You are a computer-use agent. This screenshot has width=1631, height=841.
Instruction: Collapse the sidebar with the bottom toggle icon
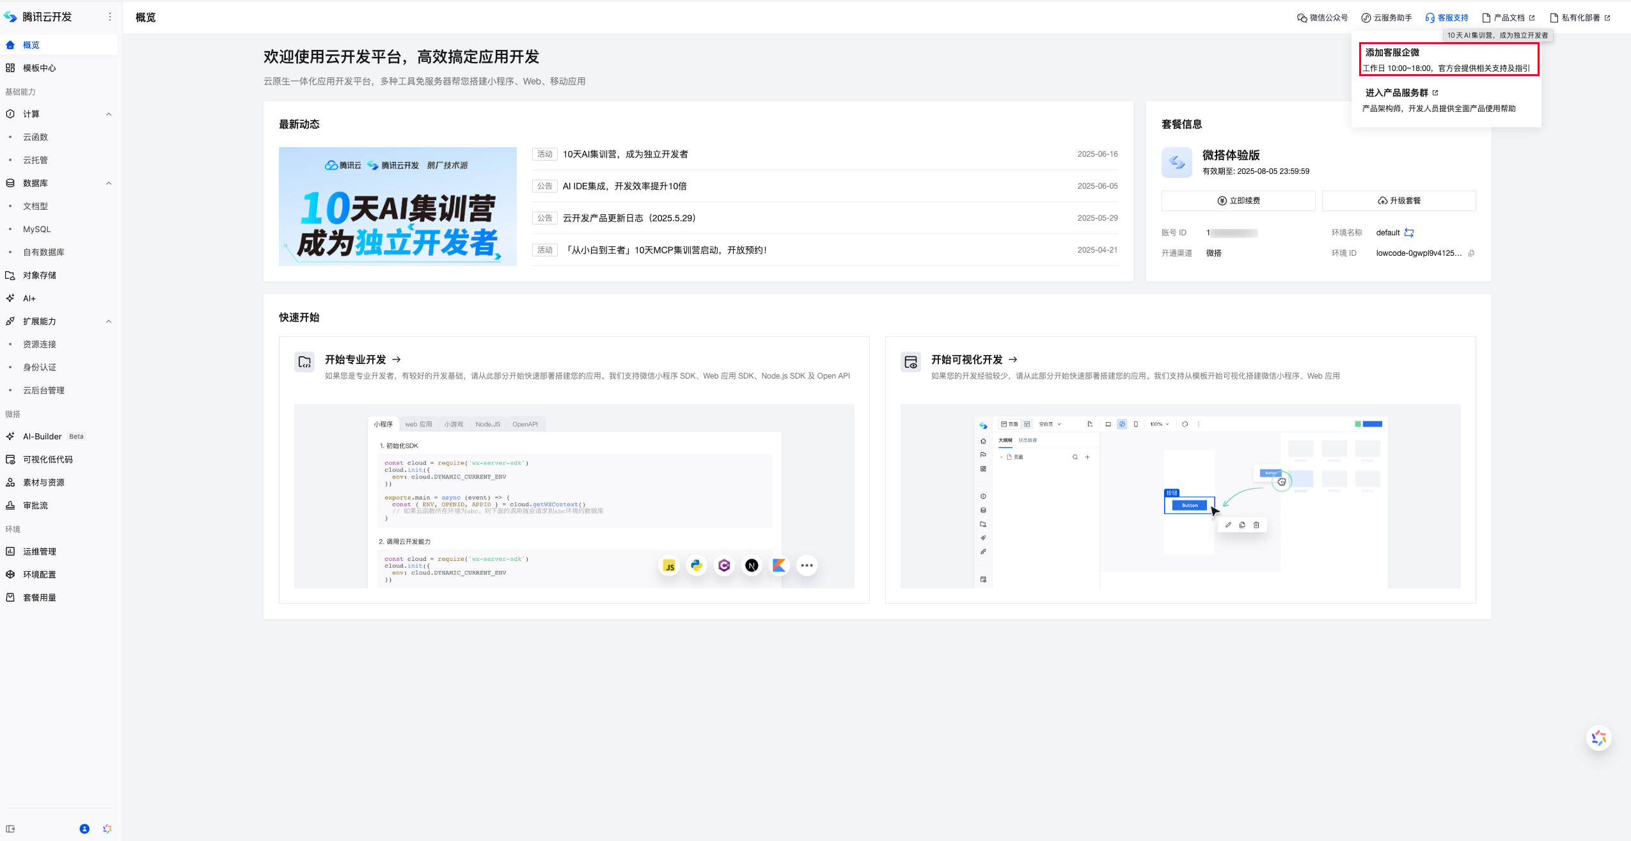[10, 829]
